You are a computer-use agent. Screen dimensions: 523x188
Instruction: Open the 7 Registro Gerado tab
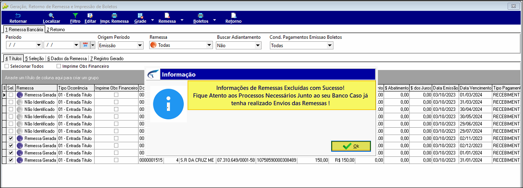click(x=106, y=59)
